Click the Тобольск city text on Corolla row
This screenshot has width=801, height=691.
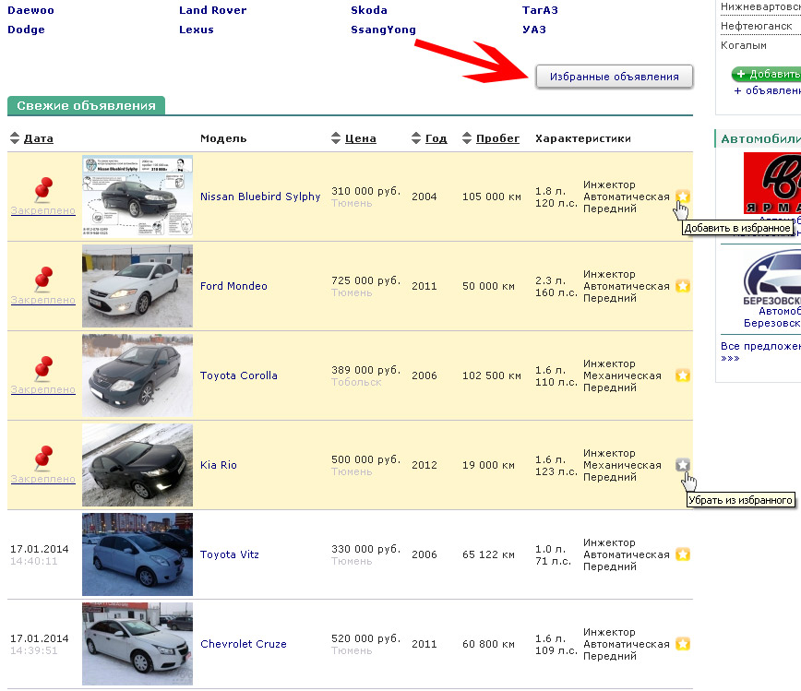(x=356, y=382)
